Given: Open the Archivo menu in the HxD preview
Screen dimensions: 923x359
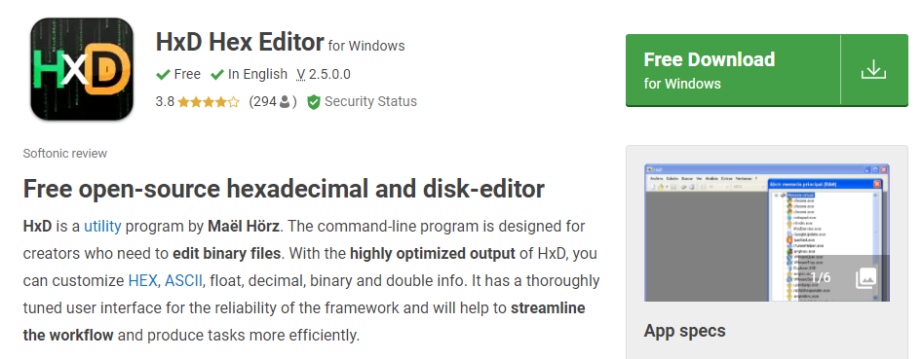Looking at the screenshot, I should point(656,179).
